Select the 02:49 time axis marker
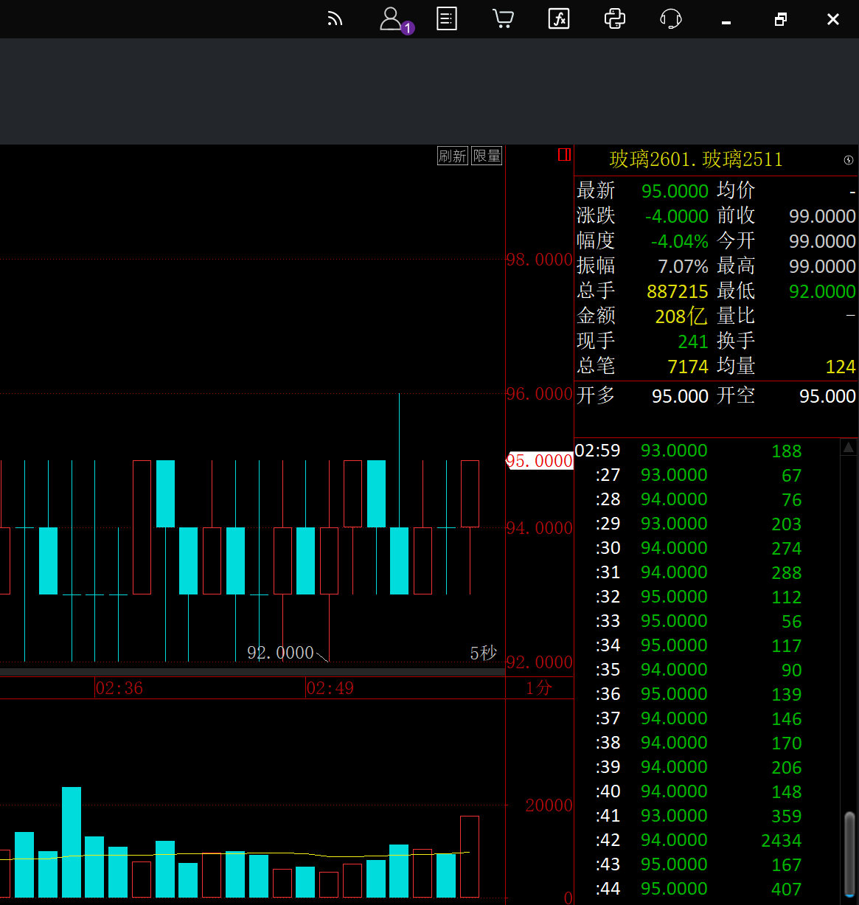The height and width of the screenshot is (905, 859). (330, 688)
